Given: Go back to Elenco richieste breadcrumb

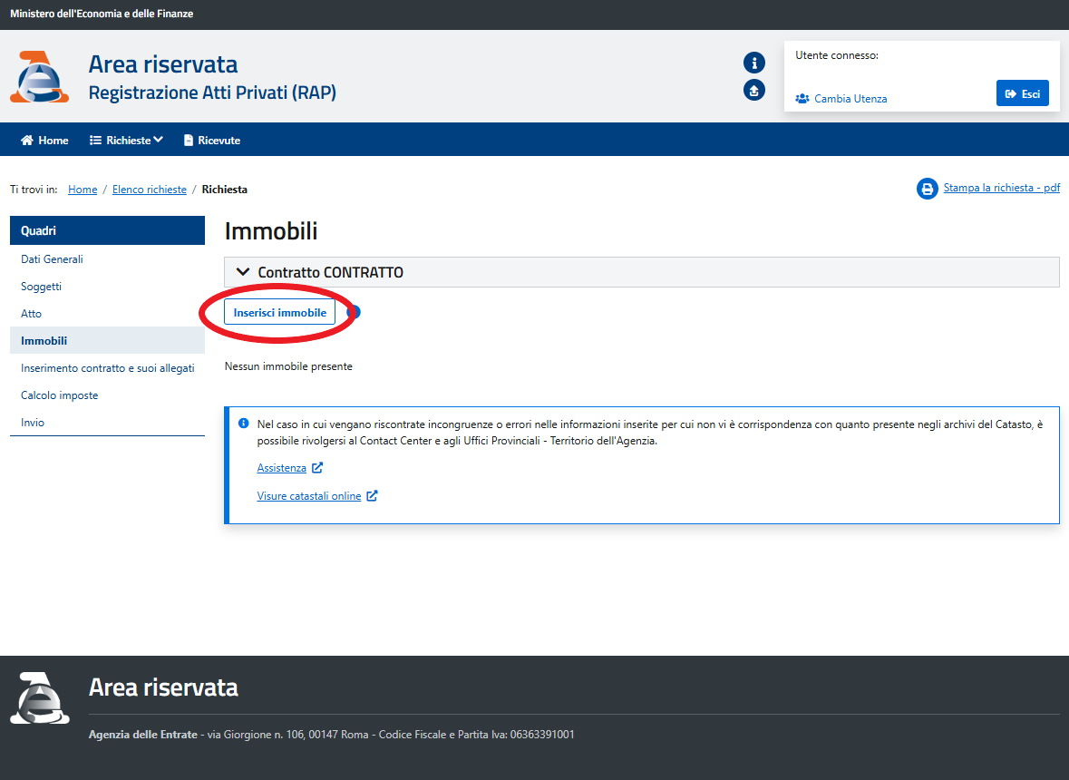Looking at the screenshot, I should click(150, 190).
